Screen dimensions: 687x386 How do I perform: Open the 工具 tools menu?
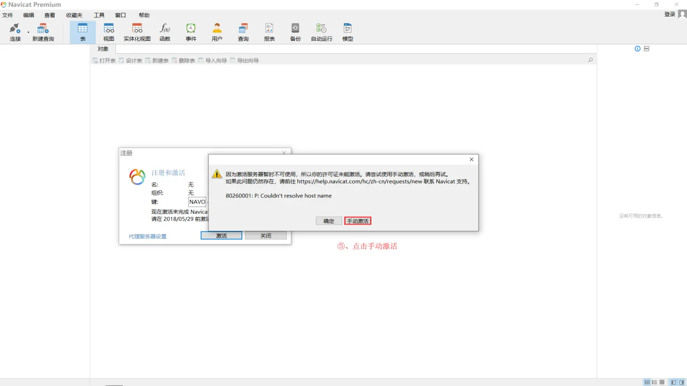tap(99, 15)
